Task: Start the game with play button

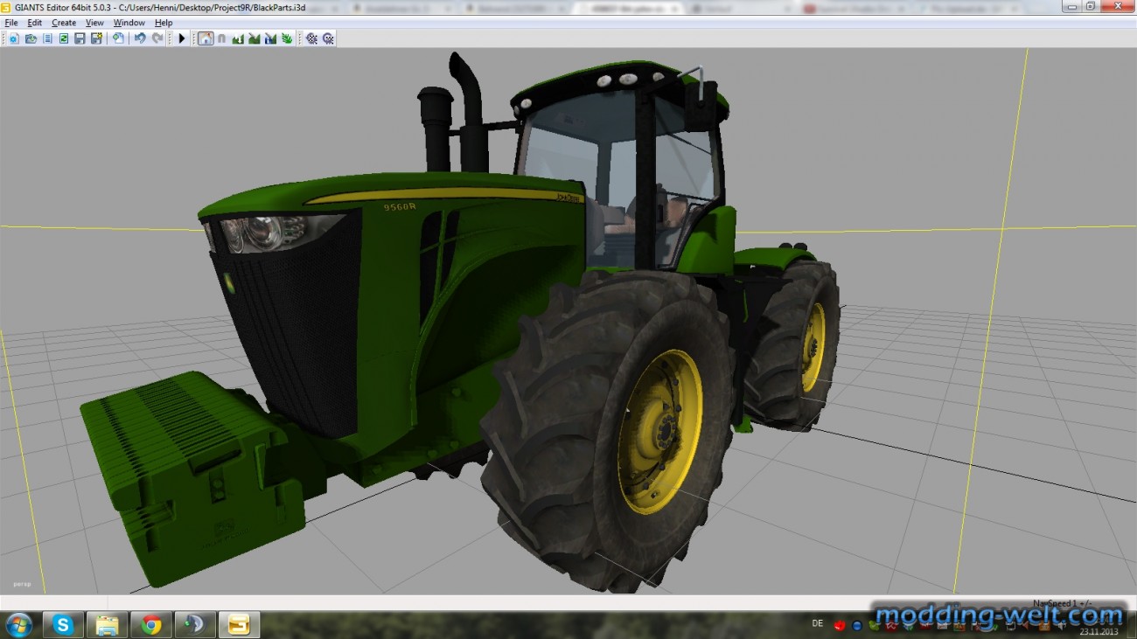Action: 182,38
